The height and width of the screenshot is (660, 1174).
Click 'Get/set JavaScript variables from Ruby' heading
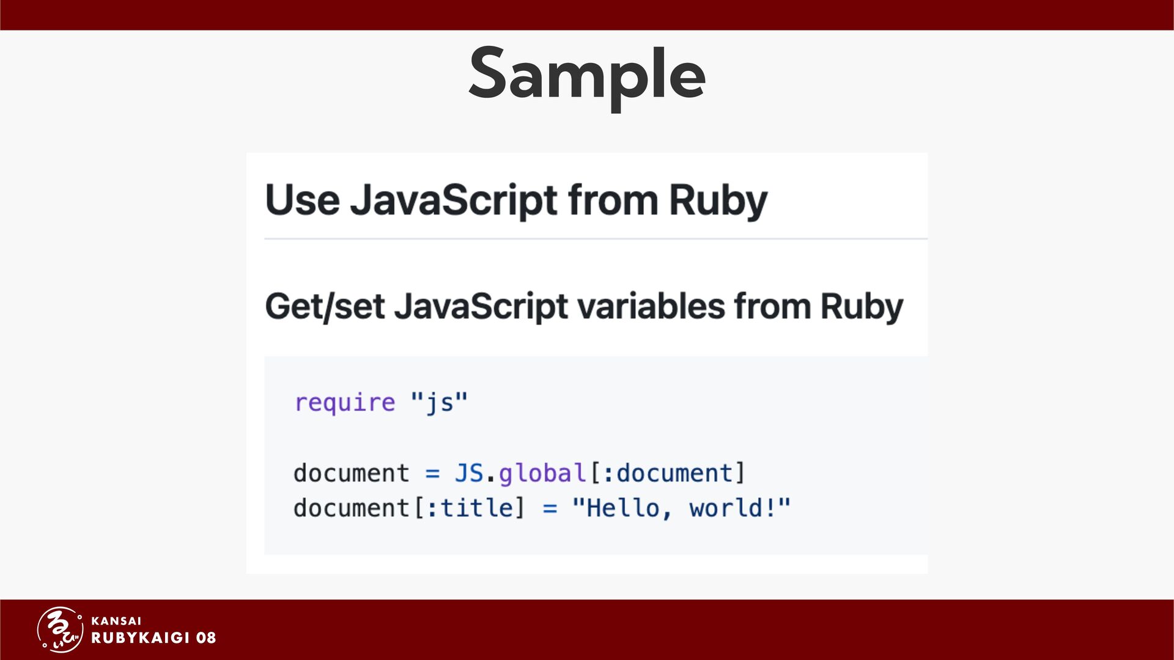584,306
